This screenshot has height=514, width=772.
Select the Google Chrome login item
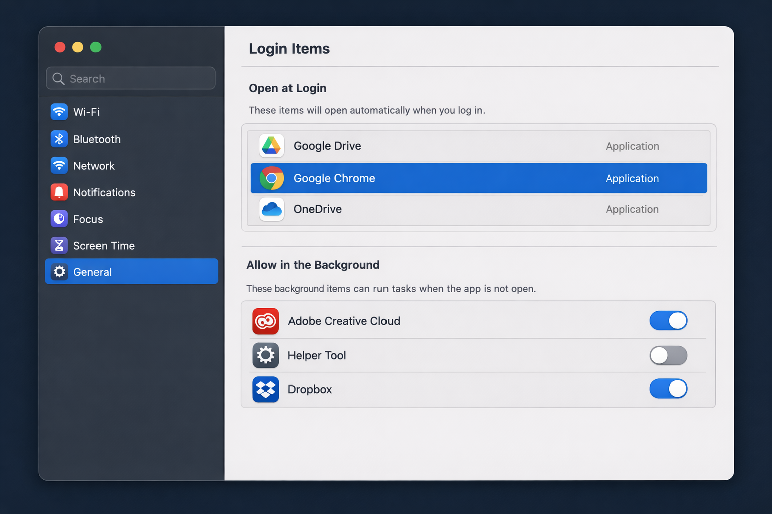click(478, 178)
